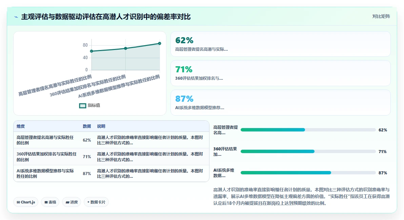Click the 数据 column header

pos(87,126)
